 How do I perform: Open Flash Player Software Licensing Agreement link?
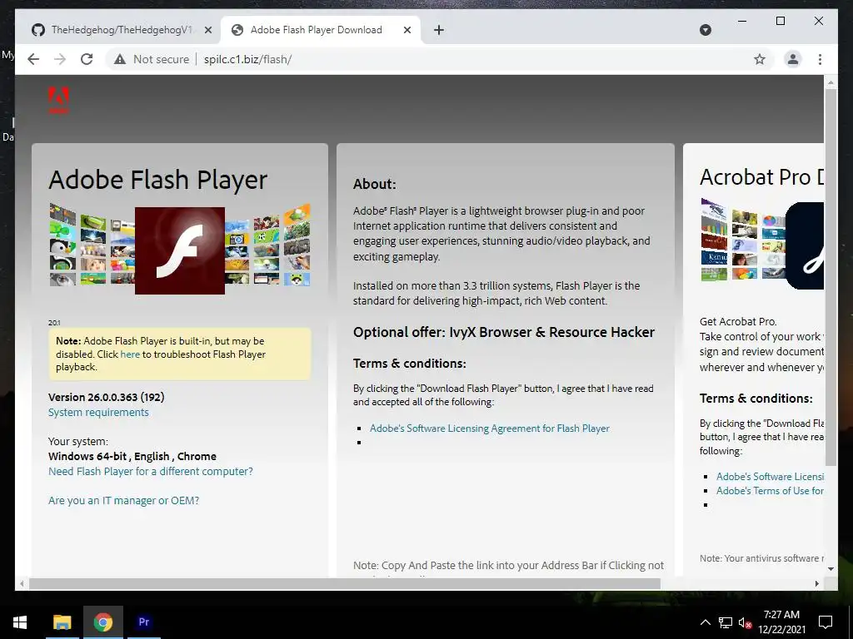pos(490,428)
